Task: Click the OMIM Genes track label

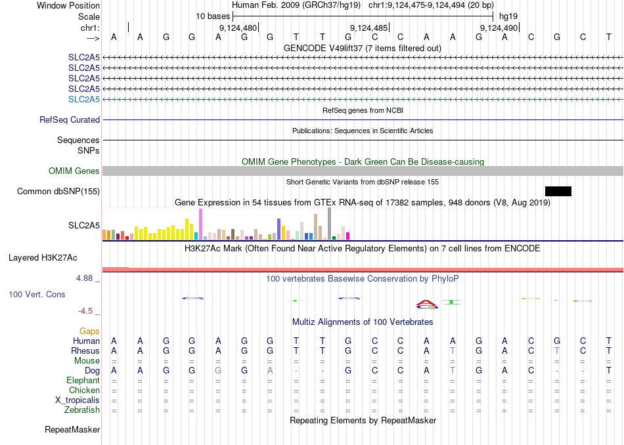Action: 74,171
